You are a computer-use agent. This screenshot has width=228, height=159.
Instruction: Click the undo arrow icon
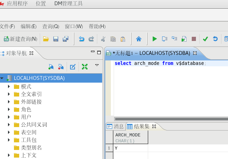tap(82, 39)
